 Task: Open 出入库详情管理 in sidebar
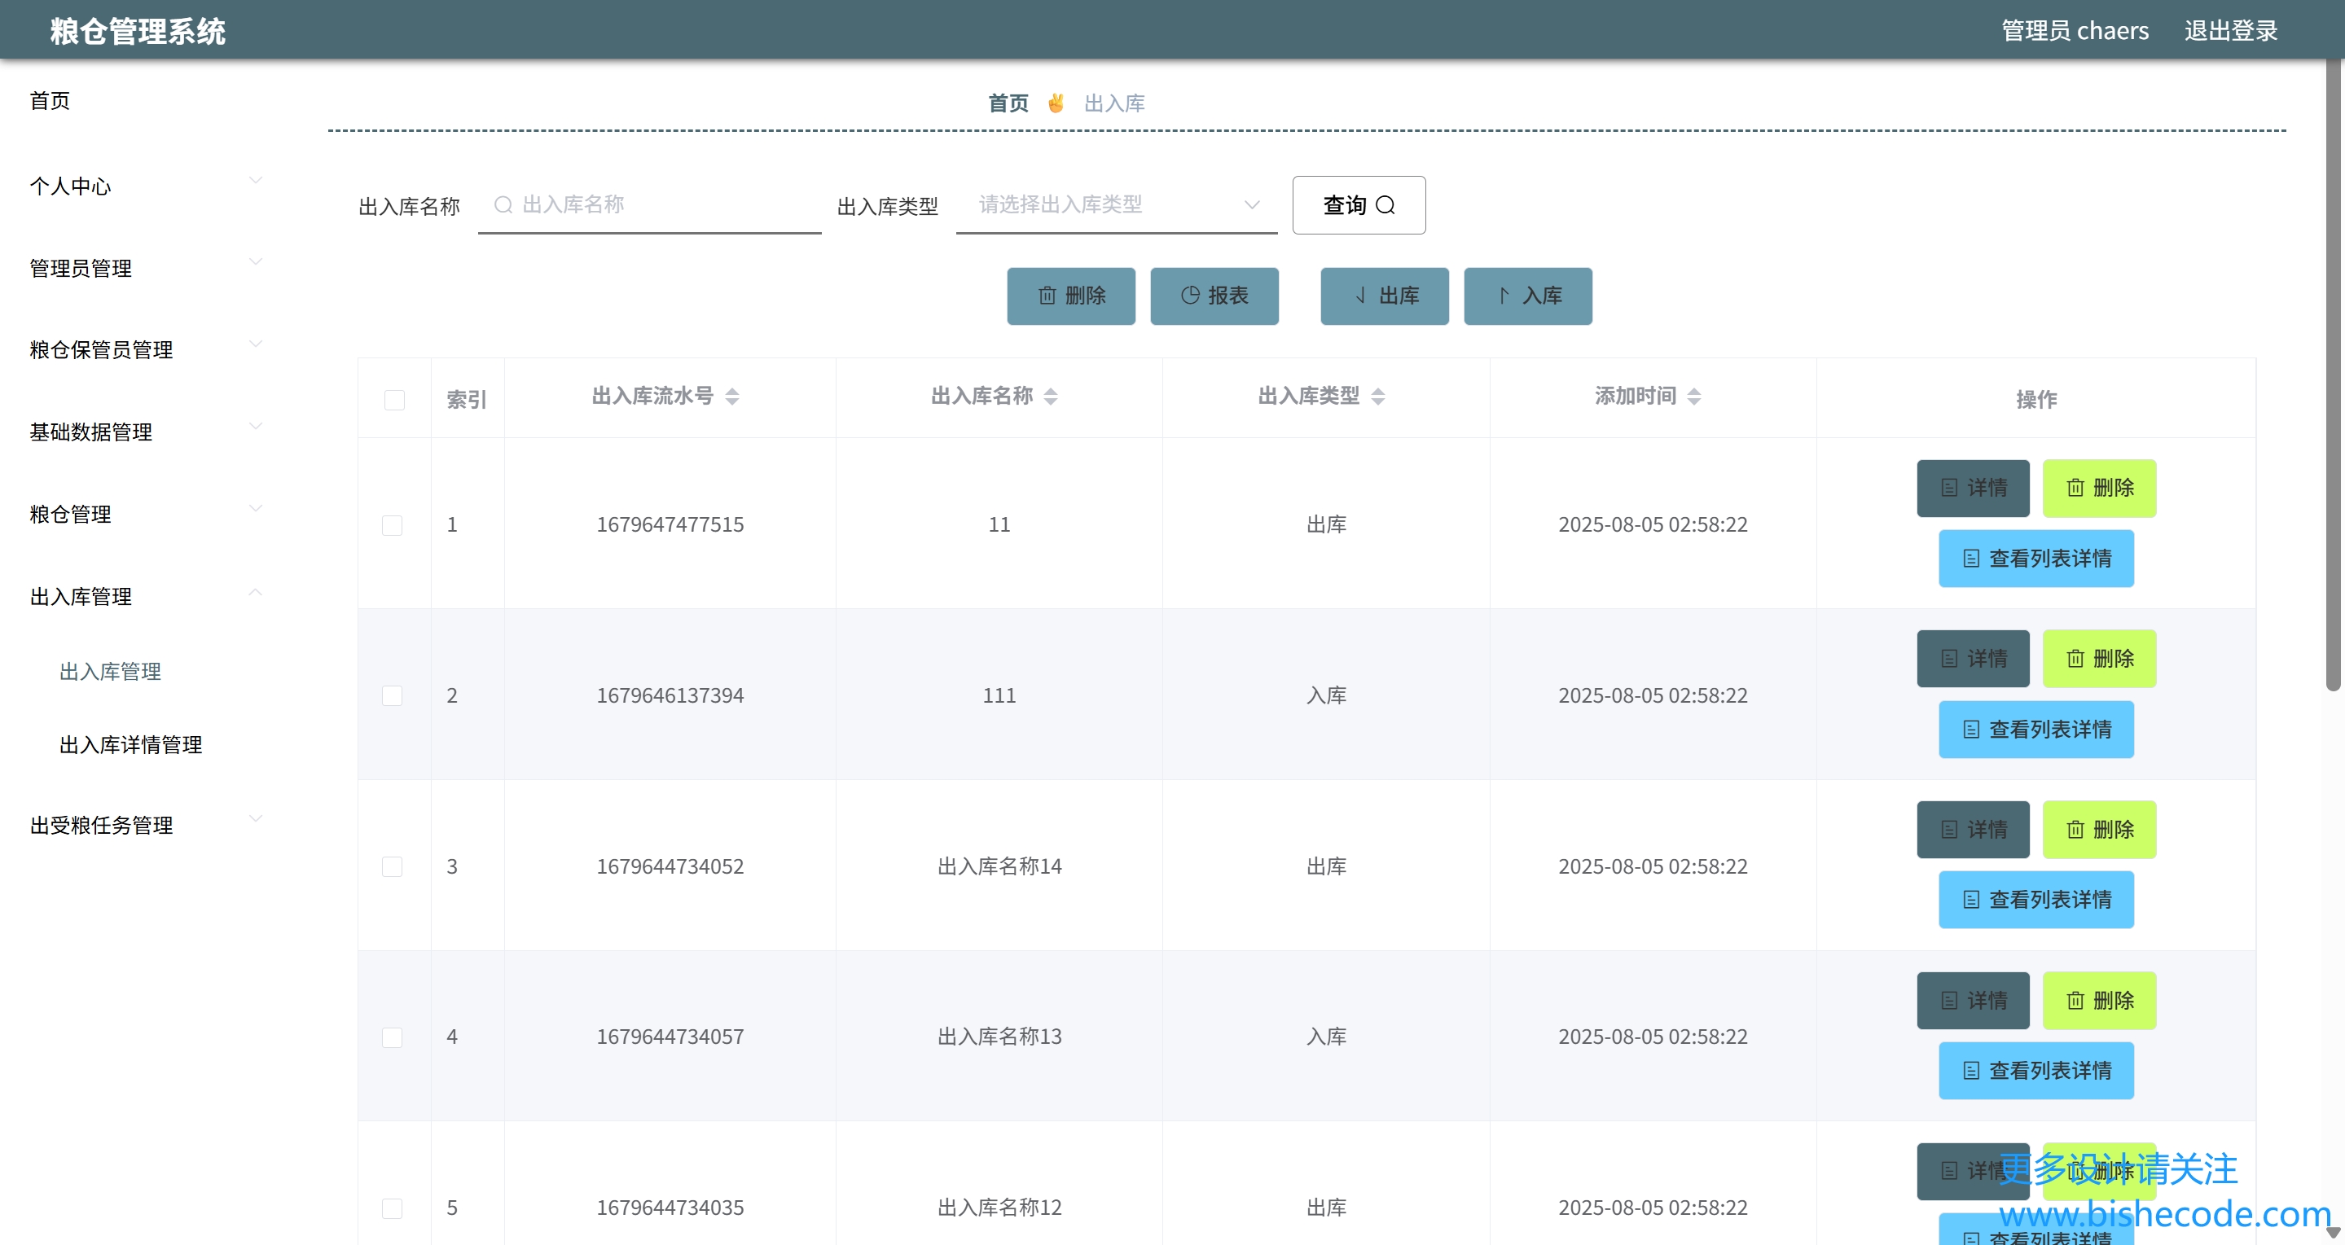click(130, 744)
